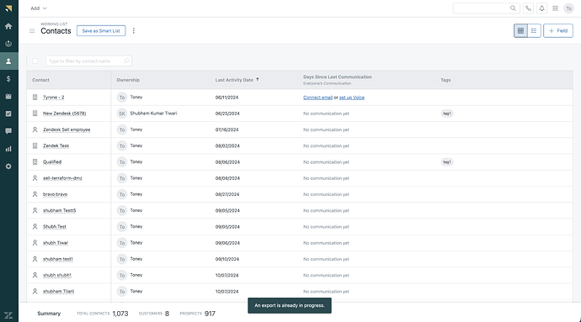Click the Total Contacts 1,073 summary value
The width and height of the screenshot is (581, 322).
[x=120, y=314]
